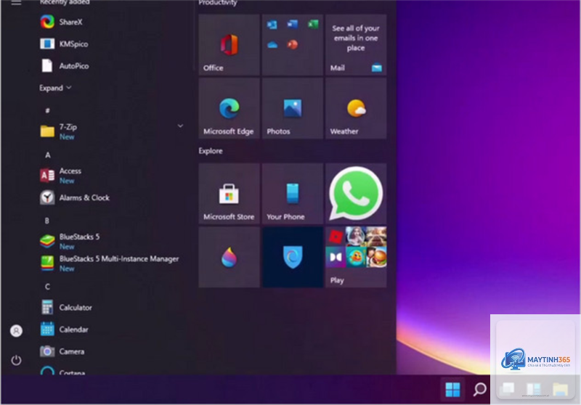Open the Play games folder tile
Image resolution: width=581 pixels, height=405 pixels.
click(356, 257)
